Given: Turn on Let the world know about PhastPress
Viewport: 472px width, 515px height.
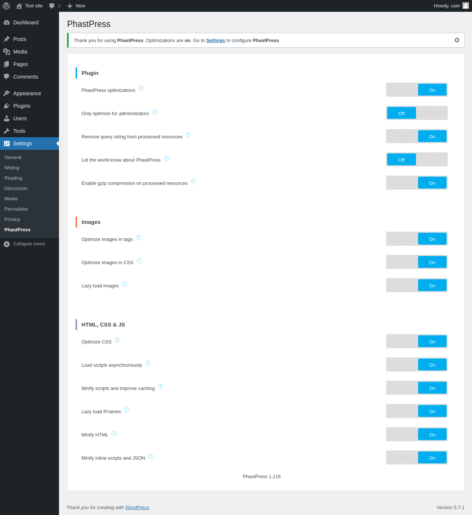Looking at the screenshot, I should 432,160.
